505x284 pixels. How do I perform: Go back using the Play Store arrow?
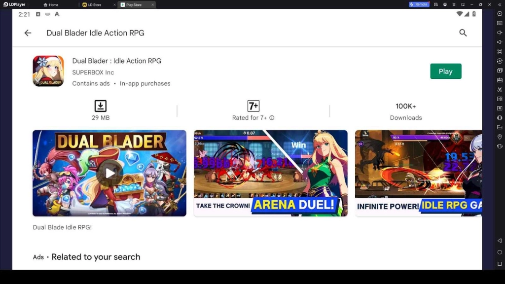[x=28, y=33]
